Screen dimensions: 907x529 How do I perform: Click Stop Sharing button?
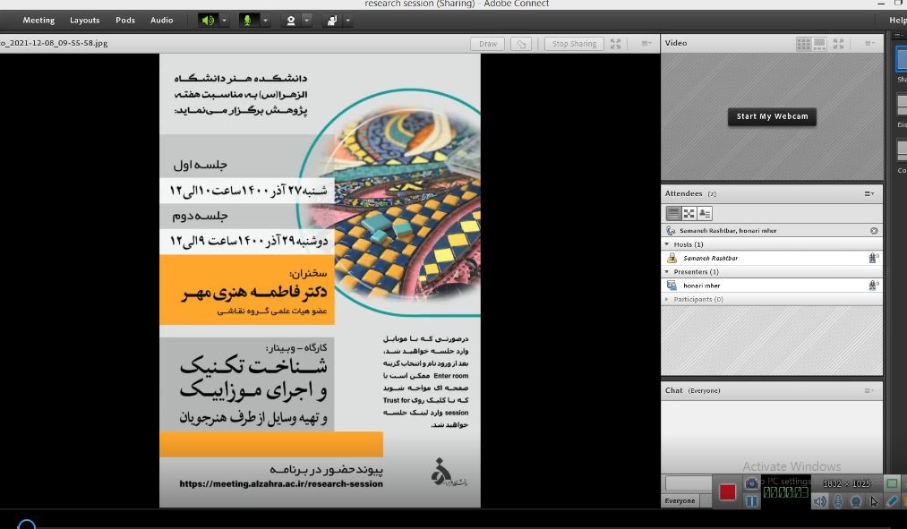[x=574, y=44]
